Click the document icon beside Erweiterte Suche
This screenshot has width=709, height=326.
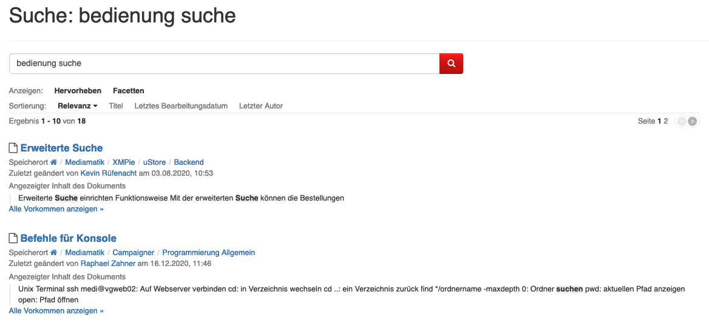click(13, 148)
